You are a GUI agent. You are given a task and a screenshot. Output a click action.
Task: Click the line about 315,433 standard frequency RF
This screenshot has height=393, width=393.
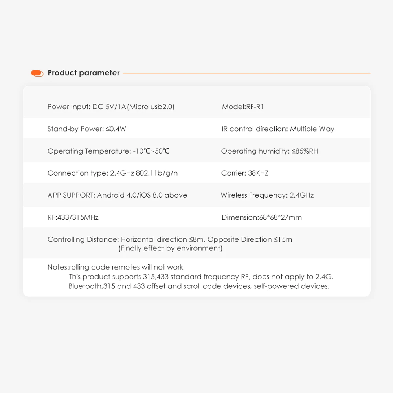point(201,277)
